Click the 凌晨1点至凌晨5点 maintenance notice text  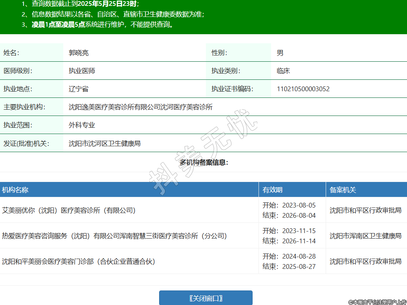pos(58,24)
